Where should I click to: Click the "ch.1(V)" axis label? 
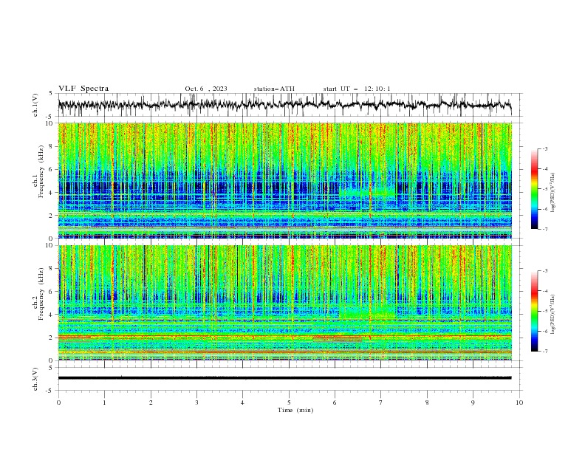35,105
